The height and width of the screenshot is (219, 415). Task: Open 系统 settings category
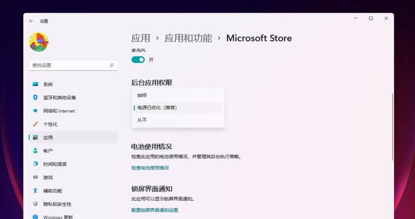74,84
